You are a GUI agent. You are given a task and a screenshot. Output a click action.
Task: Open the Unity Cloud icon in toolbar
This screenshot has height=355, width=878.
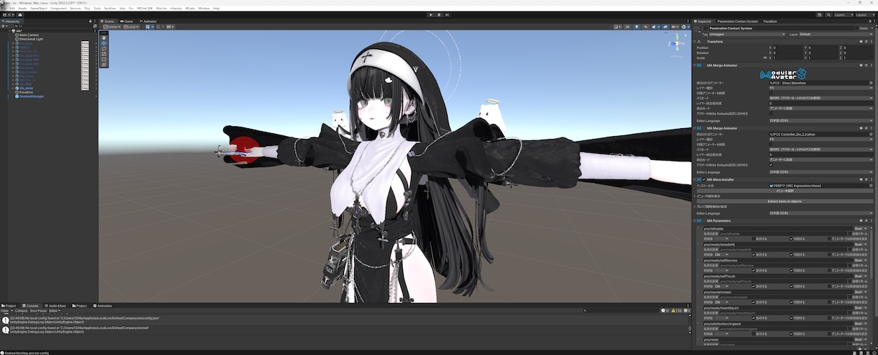[x=22, y=14]
